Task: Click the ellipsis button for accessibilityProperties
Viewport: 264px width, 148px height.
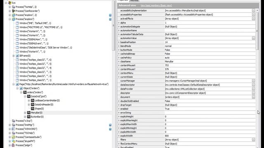Action: tap(254, 15)
